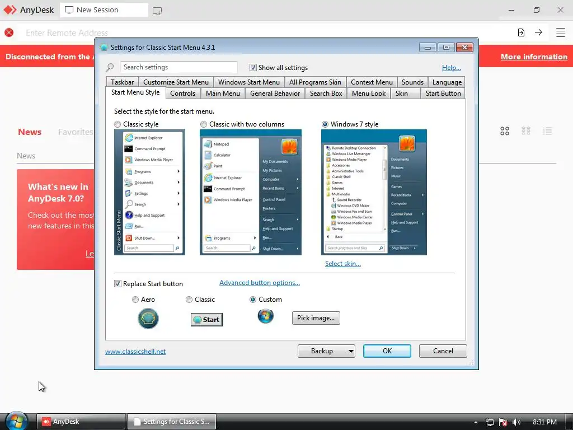Toggle the Show all settings checkbox
Screen dimensions: 573x430
(x=253, y=68)
